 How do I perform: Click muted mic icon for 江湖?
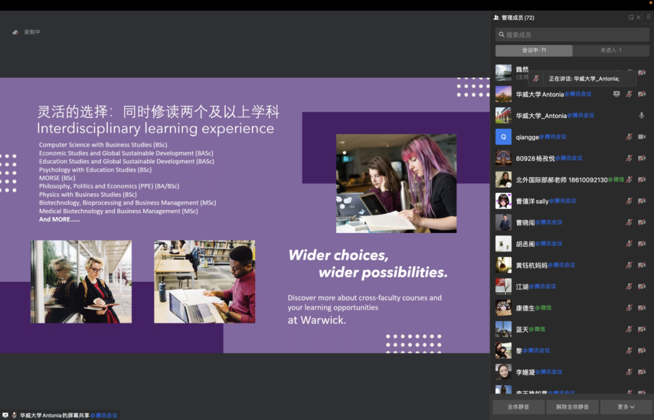point(629,286)
